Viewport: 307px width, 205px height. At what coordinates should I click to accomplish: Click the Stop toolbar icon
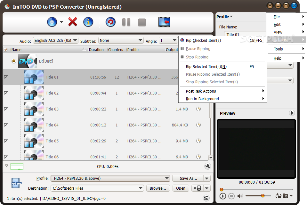[x=142, y=22]
